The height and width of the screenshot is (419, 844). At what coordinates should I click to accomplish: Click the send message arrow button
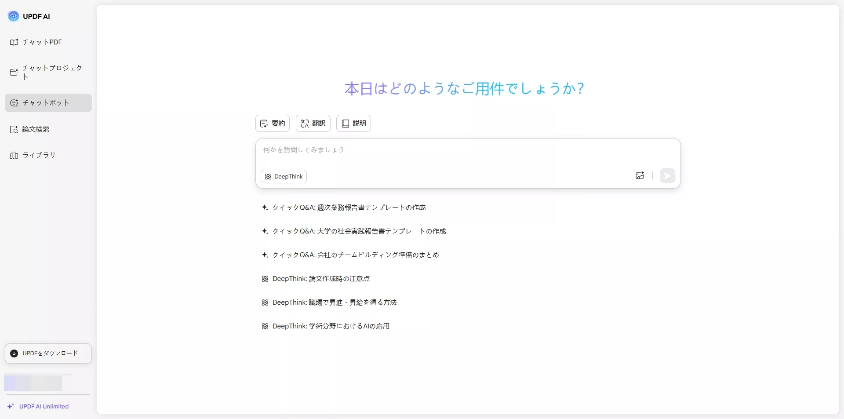[667, 175]
